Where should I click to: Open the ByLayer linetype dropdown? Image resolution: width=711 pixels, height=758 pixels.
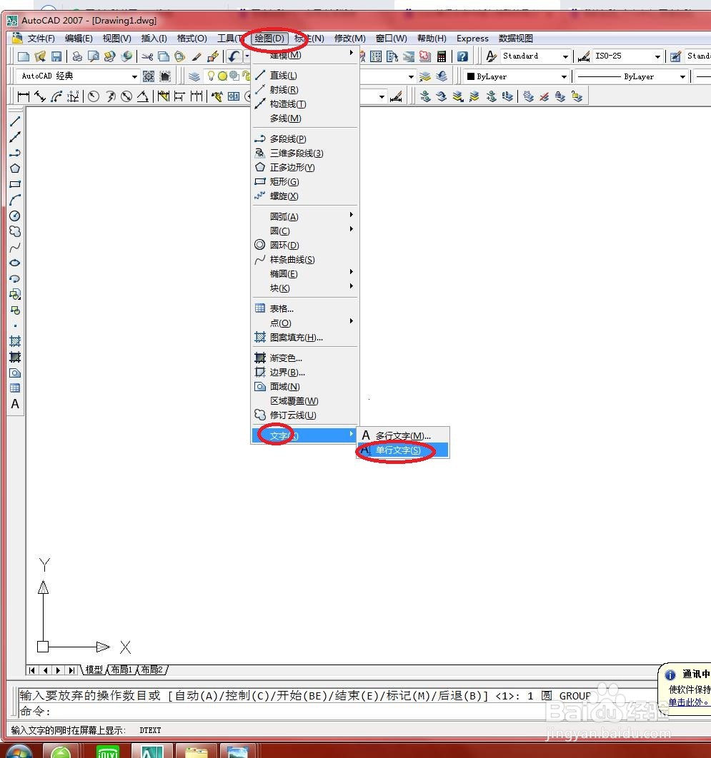tap(682, 76)
